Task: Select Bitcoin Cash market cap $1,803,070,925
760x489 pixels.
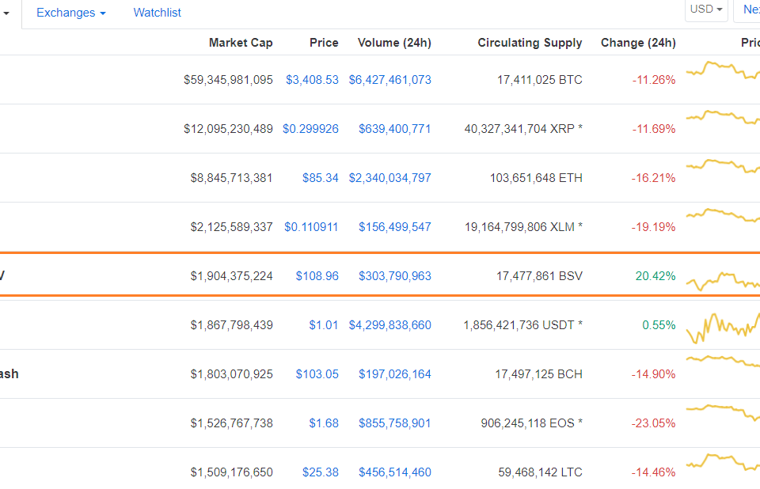Action: tap(231, 374)
